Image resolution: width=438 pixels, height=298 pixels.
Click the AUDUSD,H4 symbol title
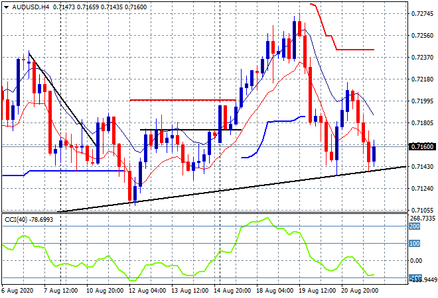coord(31,7)
